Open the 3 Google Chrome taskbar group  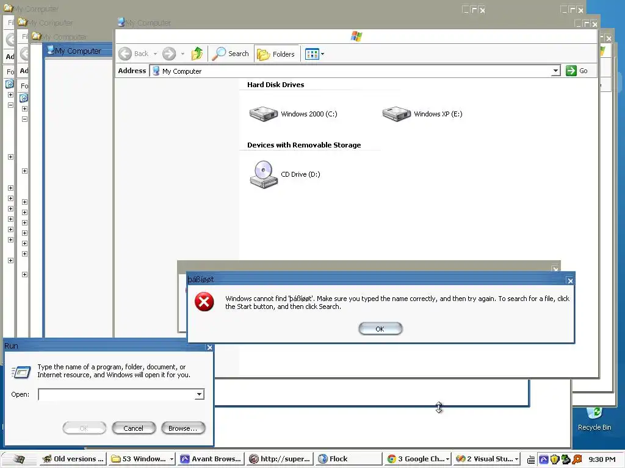(417, 459)
